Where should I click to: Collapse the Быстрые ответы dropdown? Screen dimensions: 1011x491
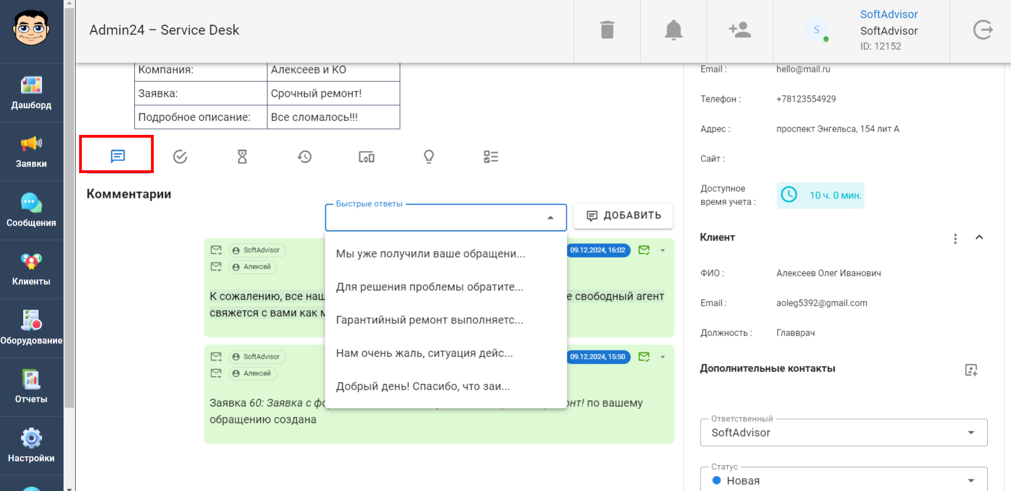(550, 218)
